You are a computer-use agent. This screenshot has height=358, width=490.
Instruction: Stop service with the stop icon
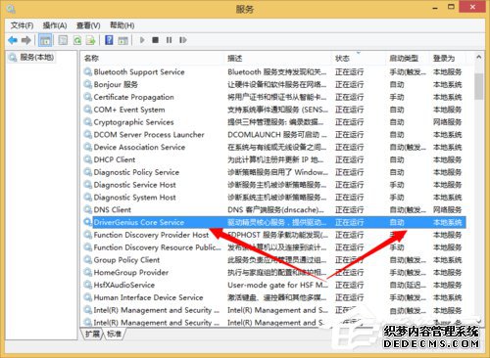[x=156, y=40]
